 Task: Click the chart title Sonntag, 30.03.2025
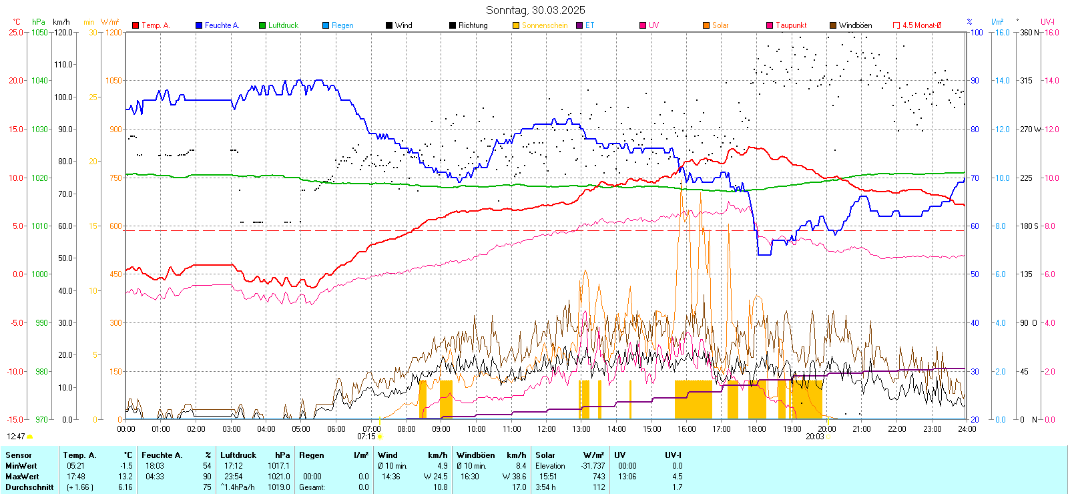point(535,10)
